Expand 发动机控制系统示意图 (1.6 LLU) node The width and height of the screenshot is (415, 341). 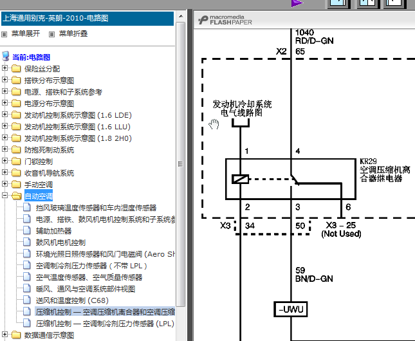pyautogui.click(x=5, y=127)
